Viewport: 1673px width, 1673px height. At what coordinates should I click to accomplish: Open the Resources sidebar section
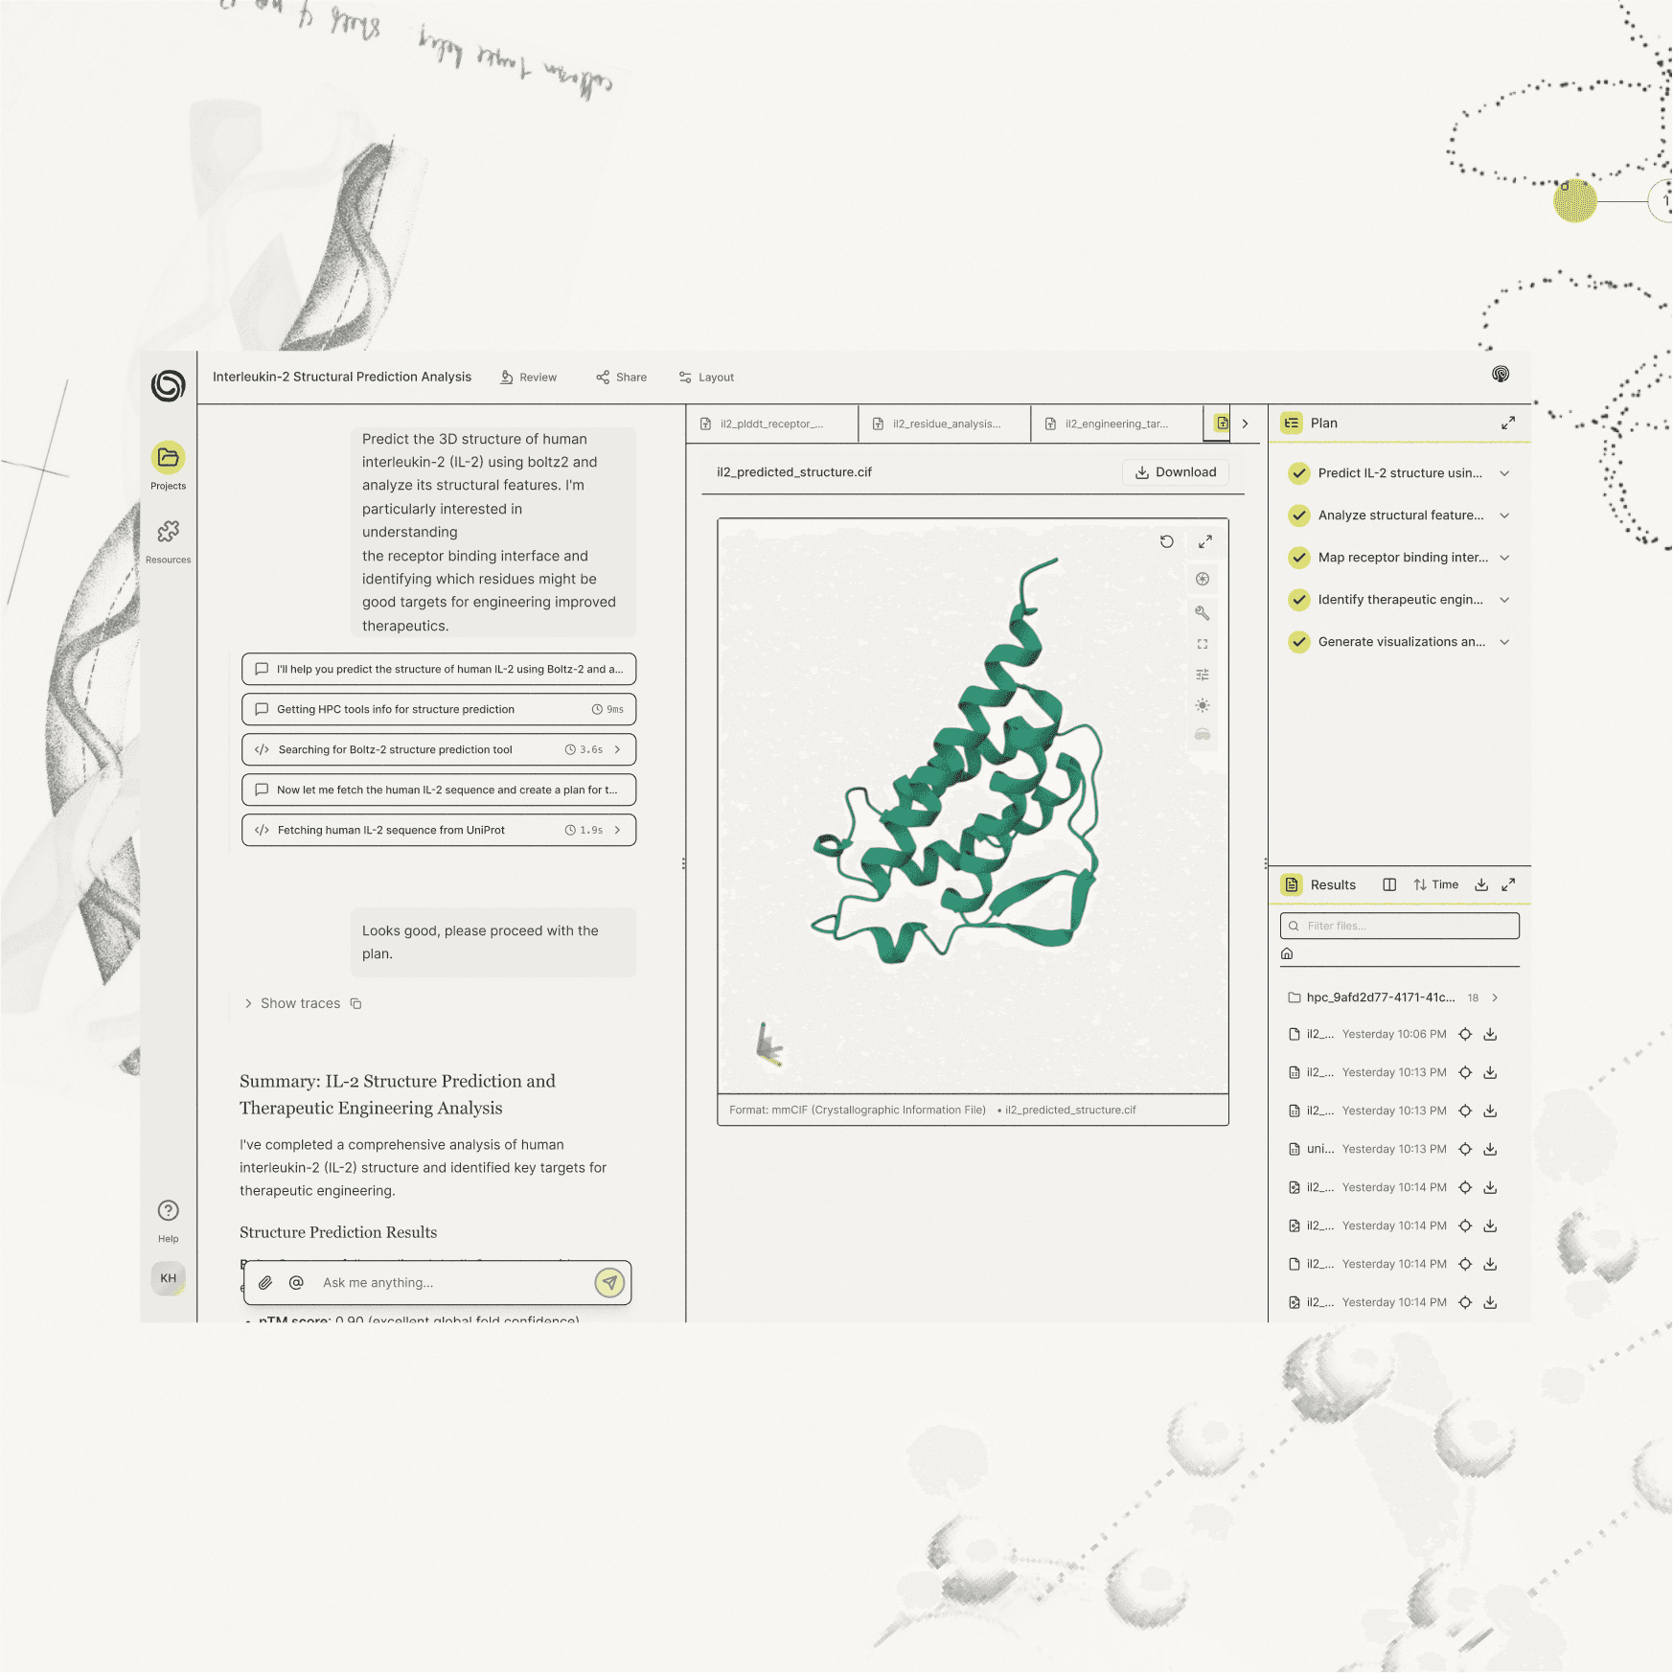pos(168,540)
